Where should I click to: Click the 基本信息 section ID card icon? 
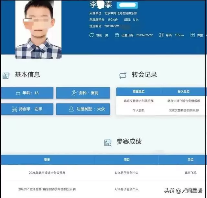pos(5,76)
